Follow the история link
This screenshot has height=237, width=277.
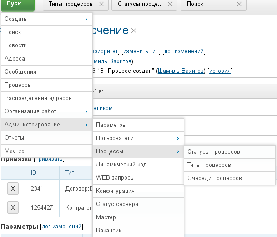click(220, 71)
